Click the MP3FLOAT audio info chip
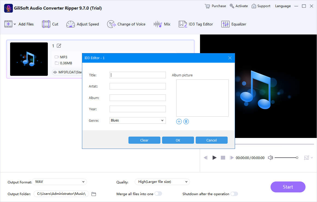The image size is (317, 202). (x=67, y=72)
